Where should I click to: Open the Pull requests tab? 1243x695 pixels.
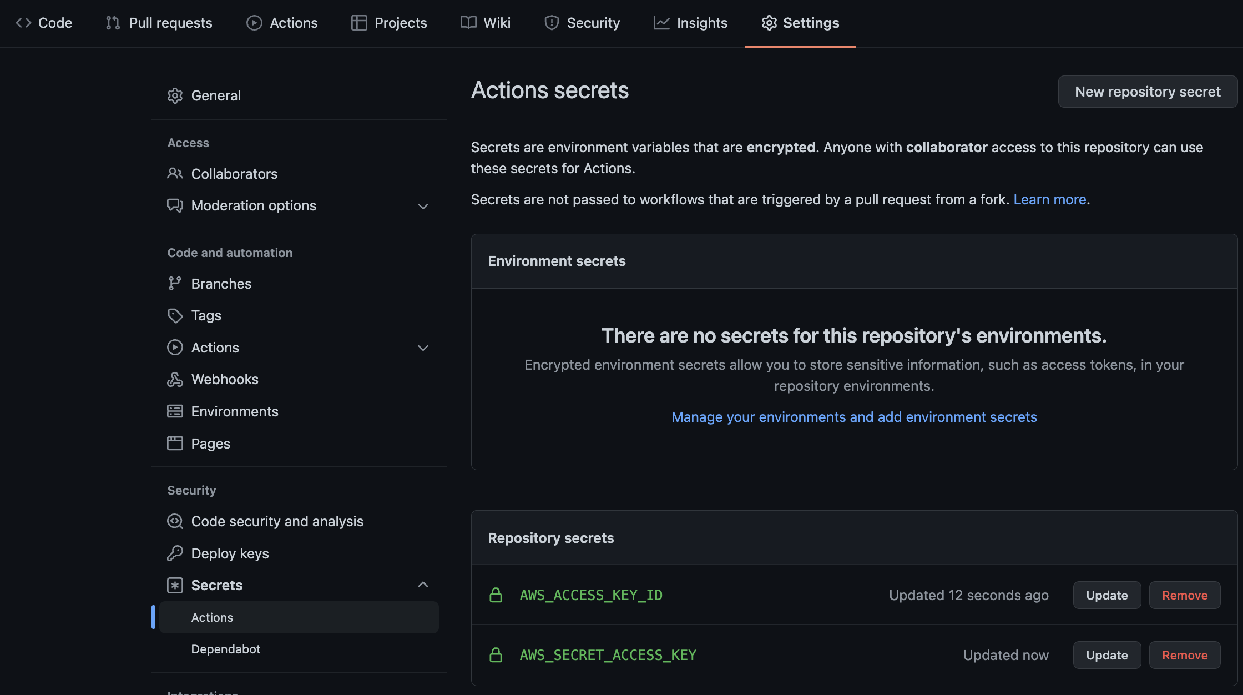point(159,23)
